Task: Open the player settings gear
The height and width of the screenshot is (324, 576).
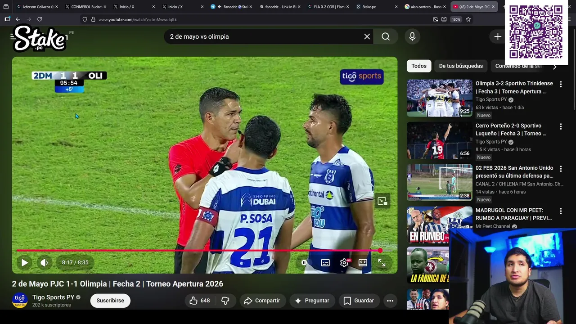Action: (x=344, y=262)
